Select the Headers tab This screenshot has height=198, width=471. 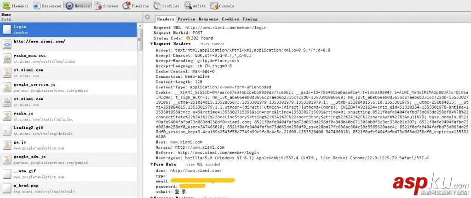(x=166, y=19)
